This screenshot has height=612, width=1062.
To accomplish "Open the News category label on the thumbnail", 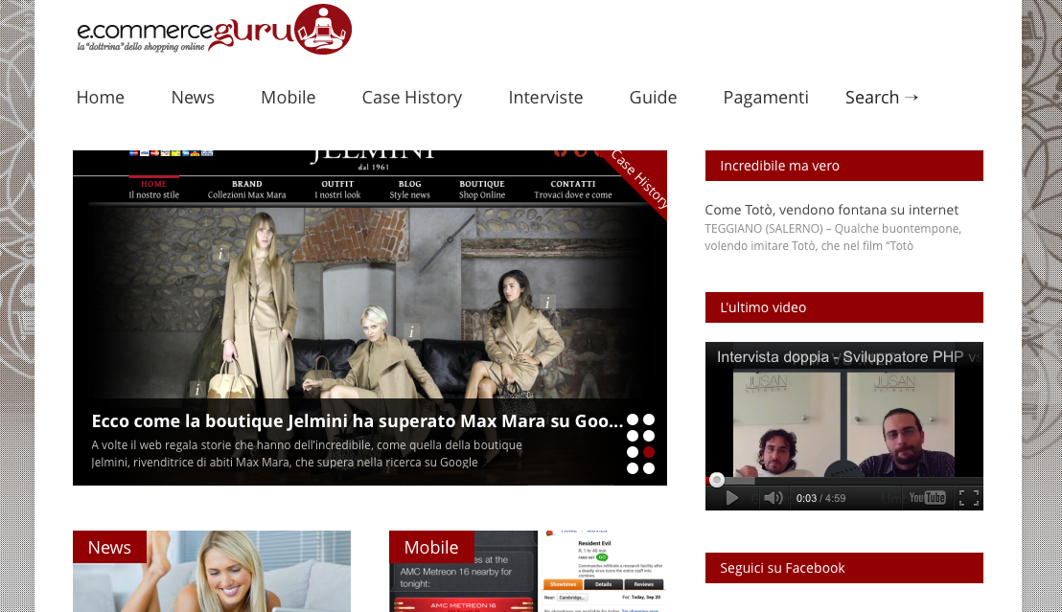I will click(x=109, y=547).
